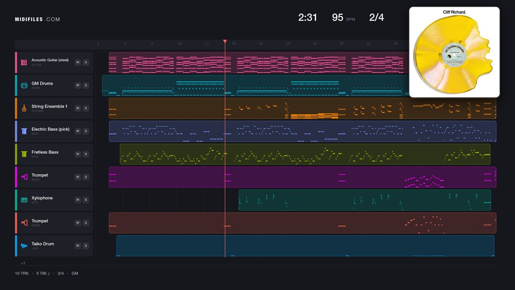Mute the Electric Bass (pick) track
The image size is (515, 290).
click(78, 131)
